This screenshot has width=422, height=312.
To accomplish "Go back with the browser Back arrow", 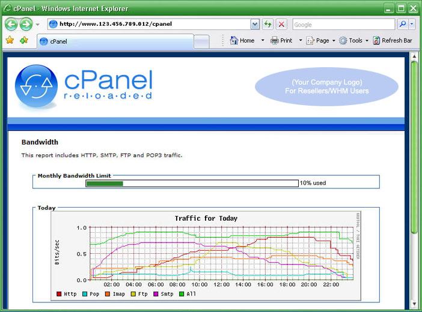I will 11,25.
